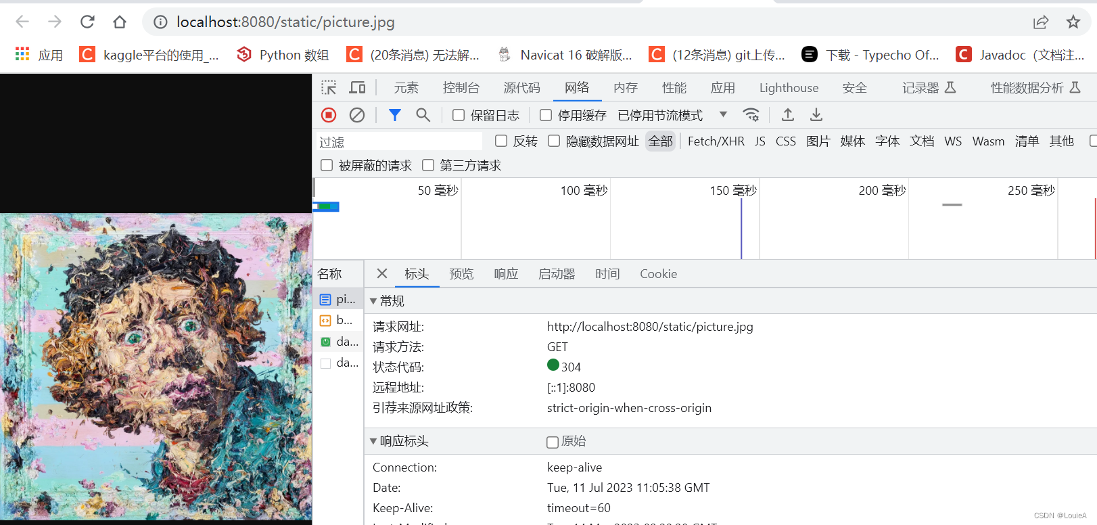Screen dimensions: 1097x525
Task: Click the 过滤 filter input field
Action: pyautogui.click(x=399, y=141)
